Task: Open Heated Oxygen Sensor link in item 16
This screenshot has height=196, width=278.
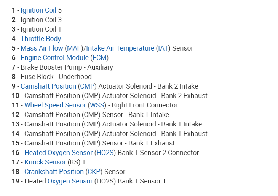Action: tap(58, 153)
